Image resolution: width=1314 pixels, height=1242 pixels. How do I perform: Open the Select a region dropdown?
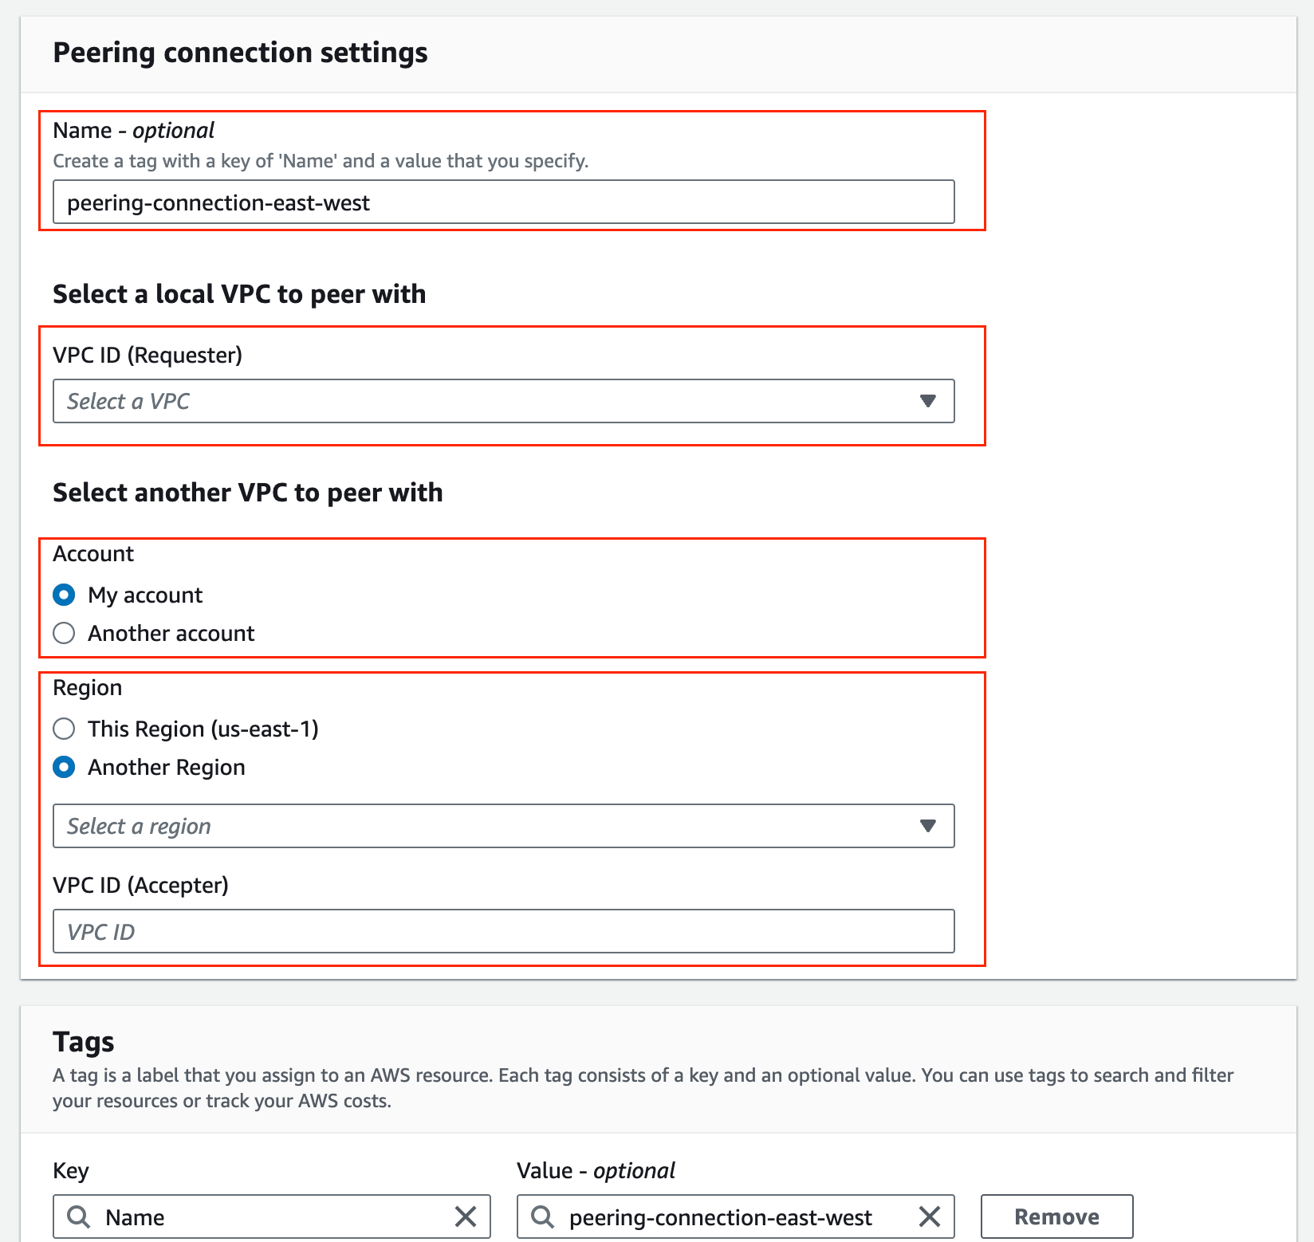(478, 826)
